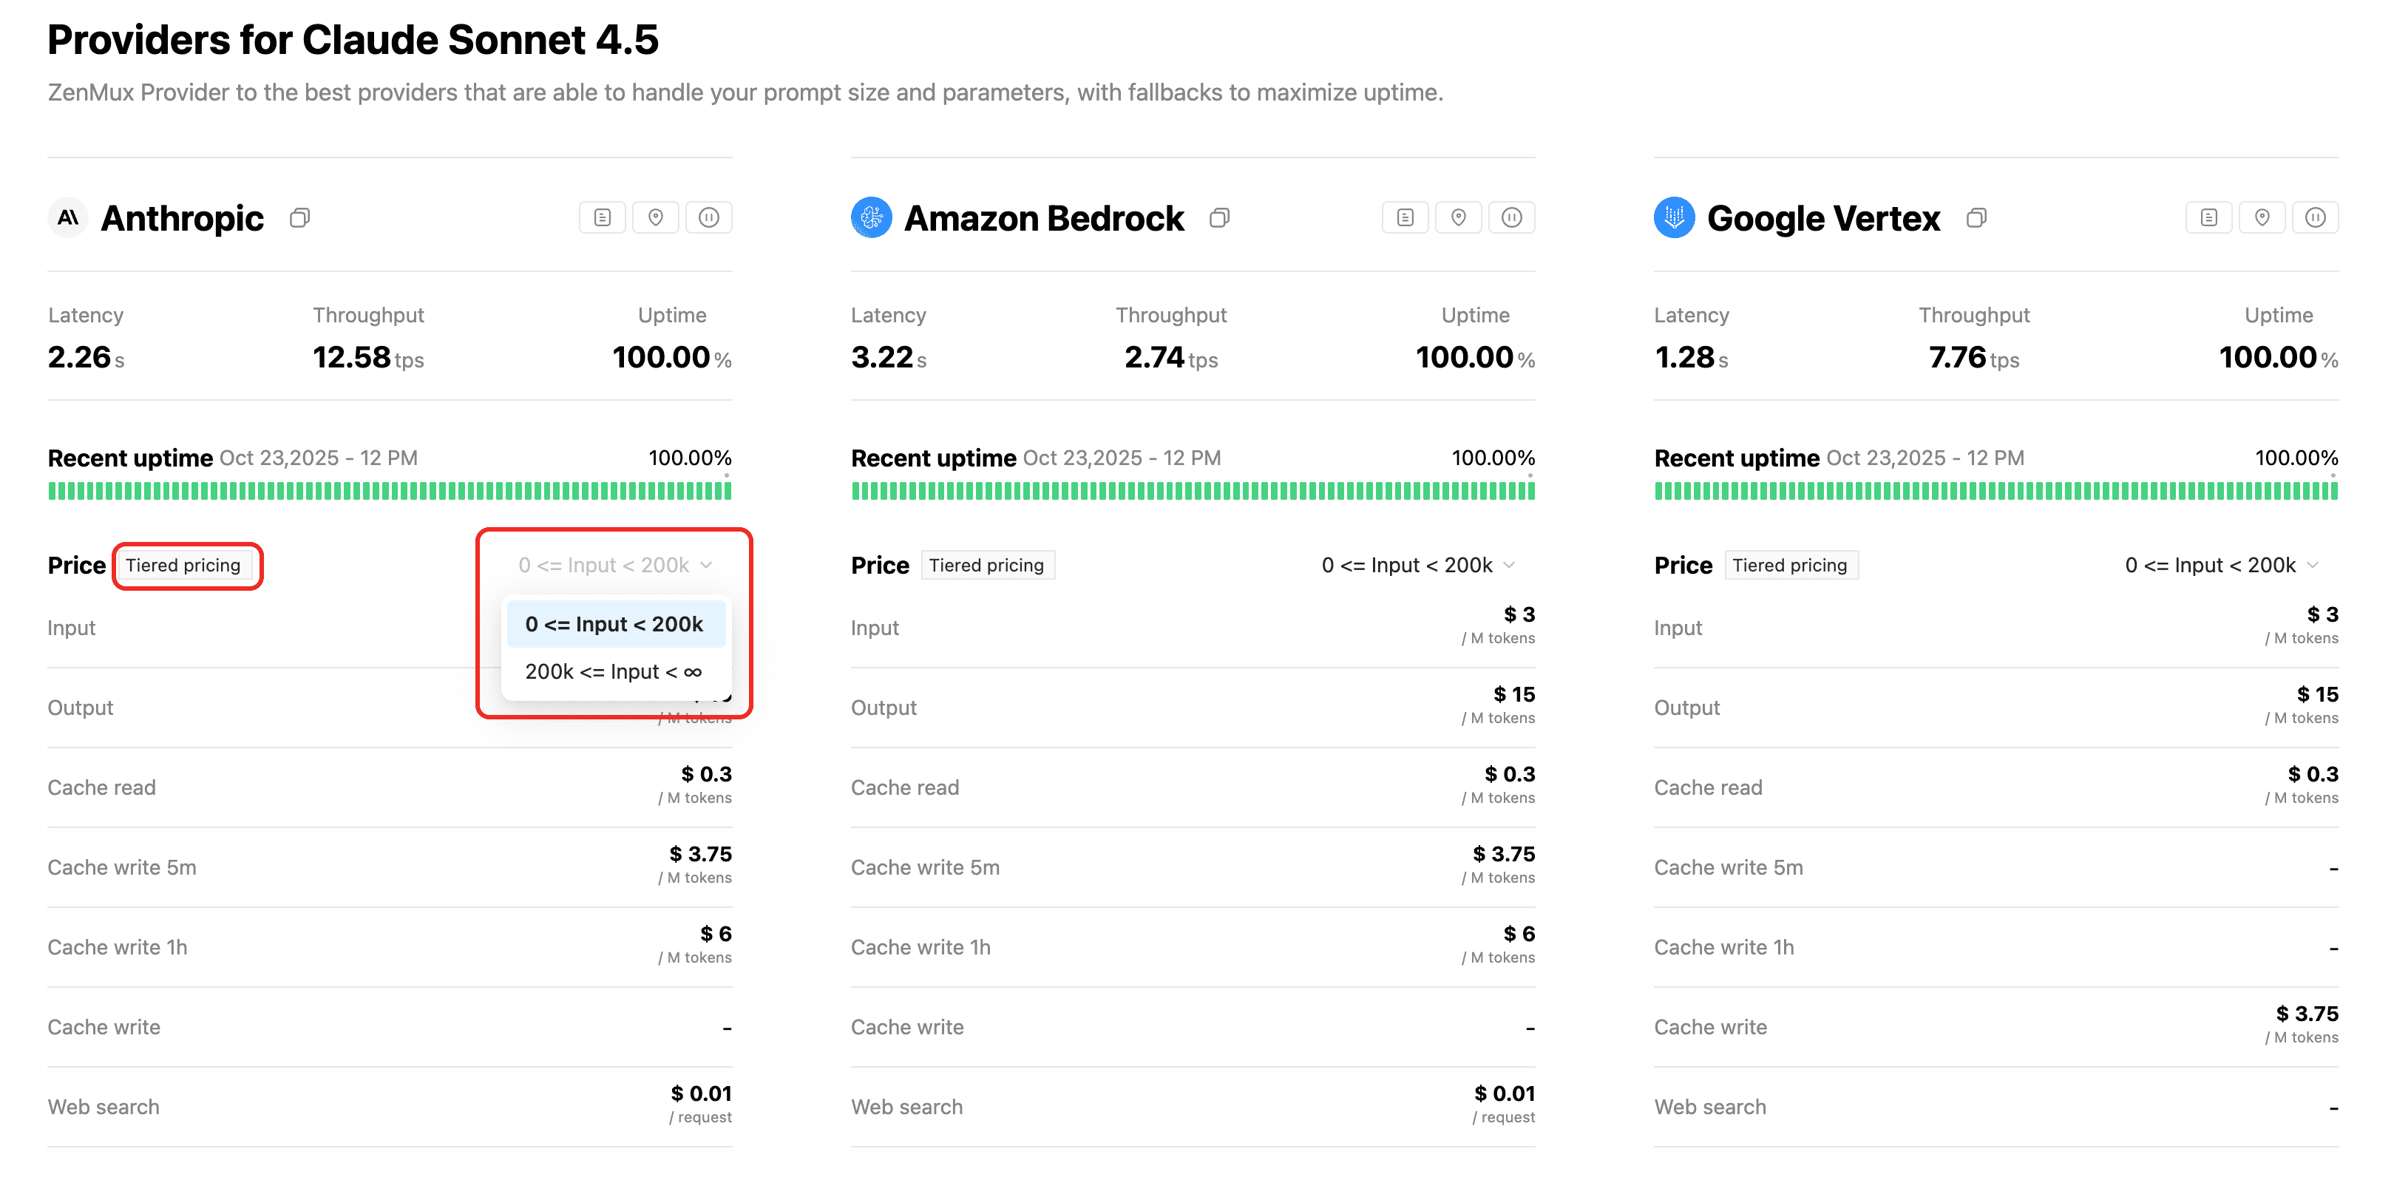The width and height of the screenshot is (2394, 1180).
Task: Click the location pin icon for Amazon Bedrock
Action: point(1458,217)
